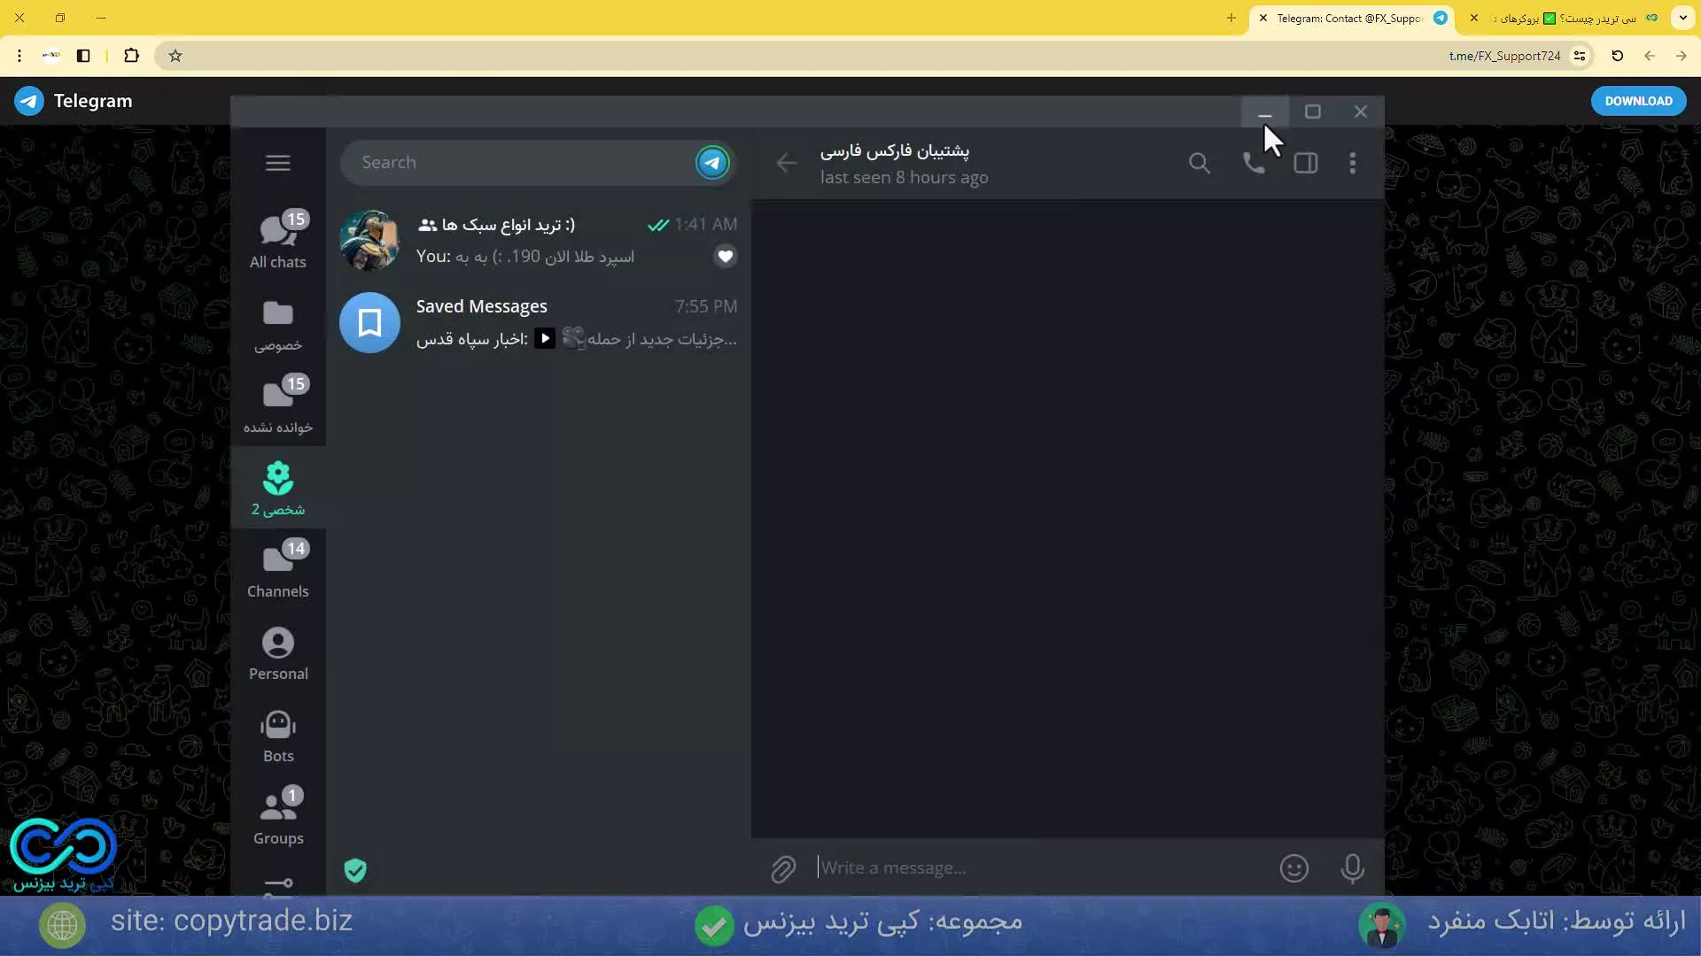Toggle the خوانده نشده unread filter

277,404
